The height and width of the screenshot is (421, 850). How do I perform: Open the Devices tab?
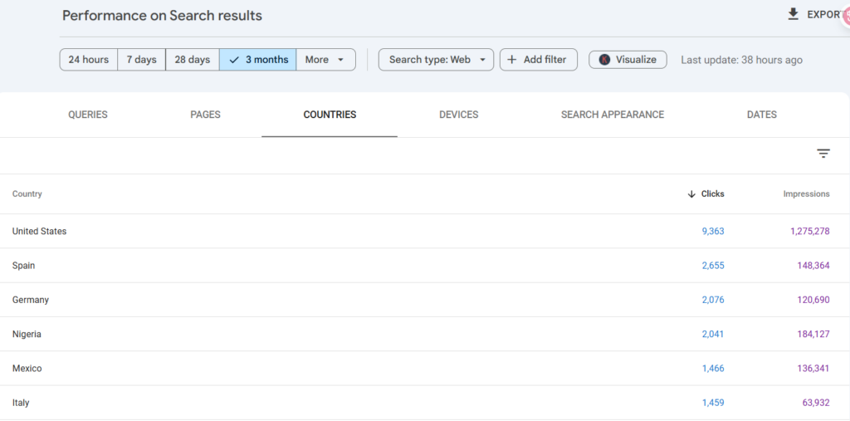458,115
